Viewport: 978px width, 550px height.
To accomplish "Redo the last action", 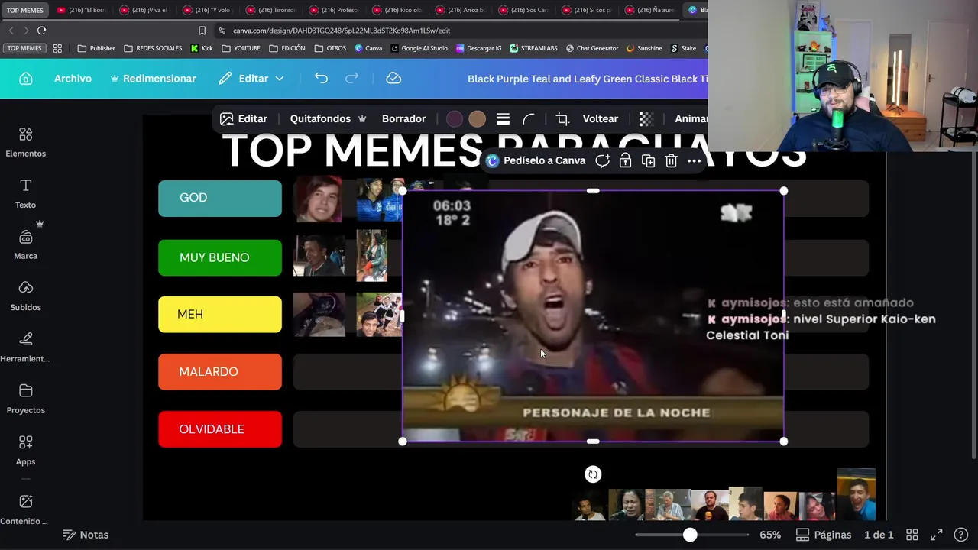I will pyautogui.click(x=351, y=78).
